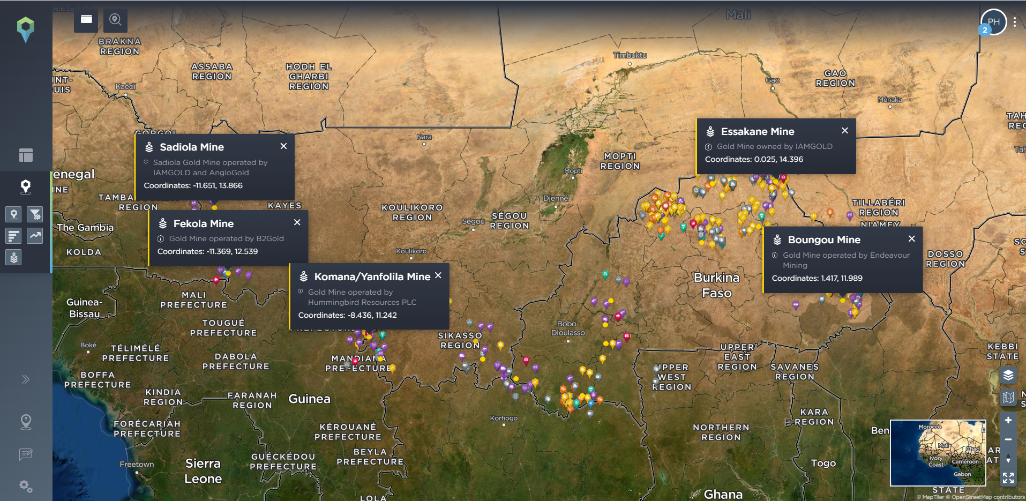The image size is (1026, 501).
Task: Open the PH user profile avatar
Action: tap(994, 22)
